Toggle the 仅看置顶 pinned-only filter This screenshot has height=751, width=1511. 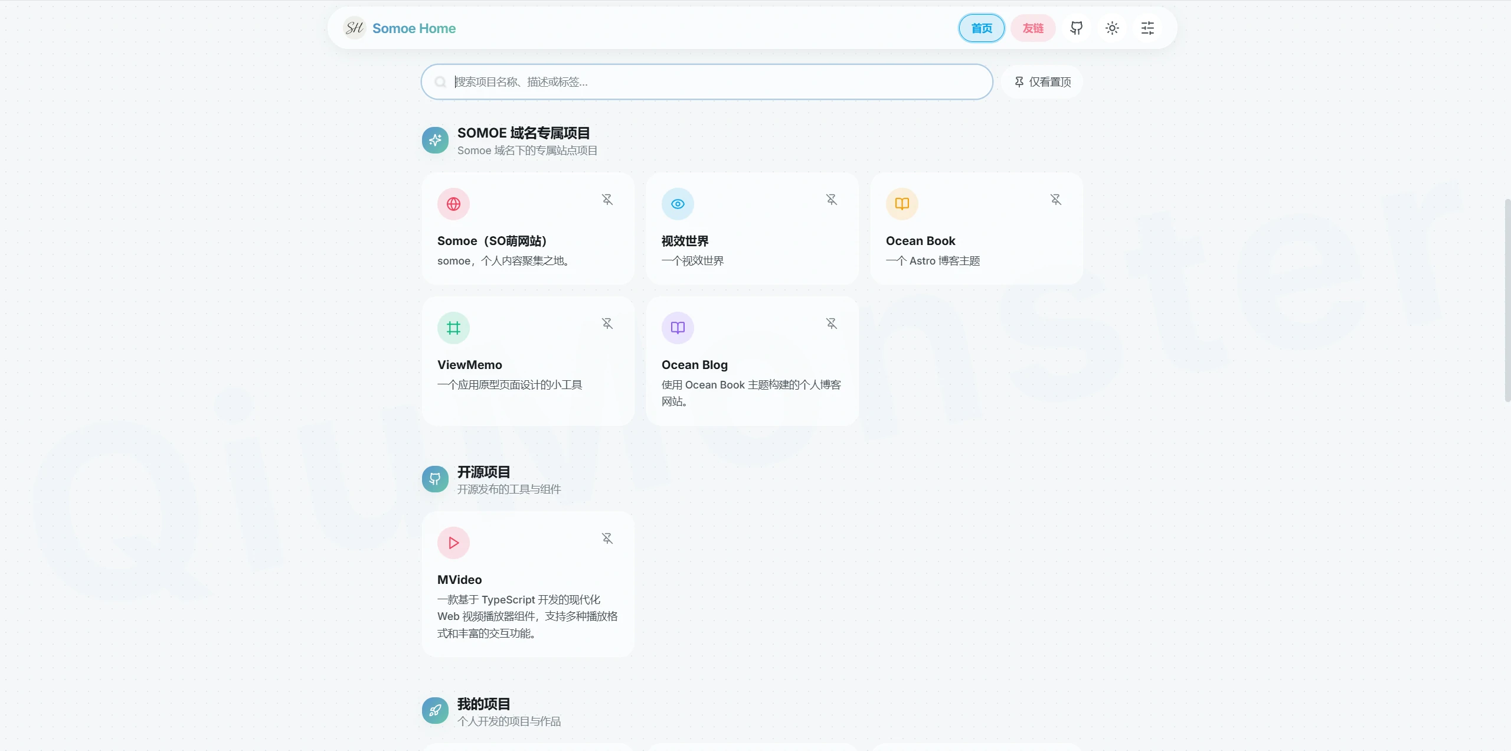coord(1042,81)
